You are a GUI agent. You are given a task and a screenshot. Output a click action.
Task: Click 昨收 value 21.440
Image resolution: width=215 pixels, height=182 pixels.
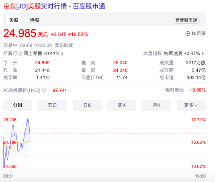pos(42,70)
